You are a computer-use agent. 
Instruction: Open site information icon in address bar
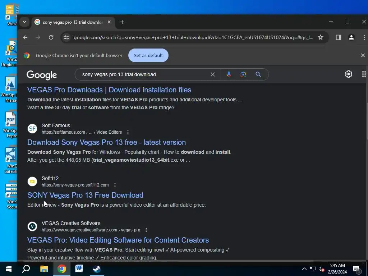66,37
